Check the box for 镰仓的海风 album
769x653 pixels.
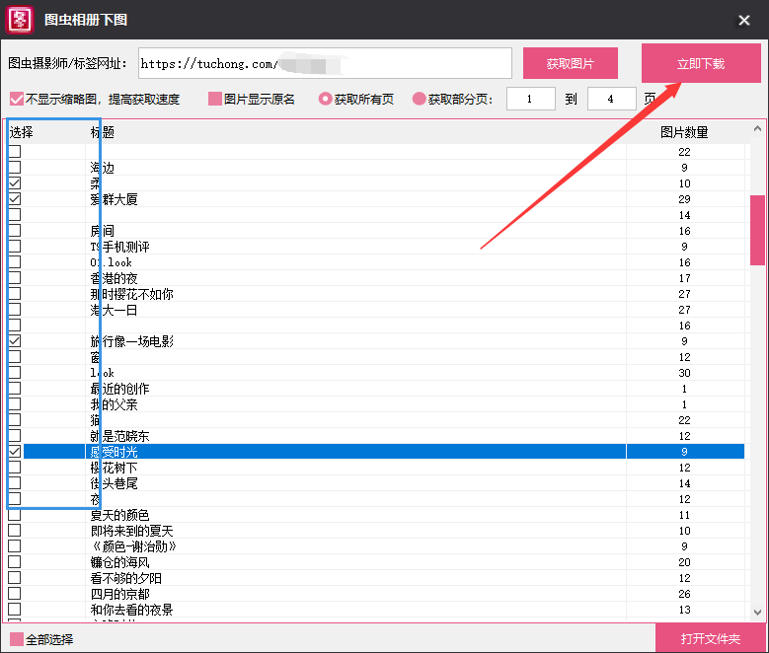point(15,562)
